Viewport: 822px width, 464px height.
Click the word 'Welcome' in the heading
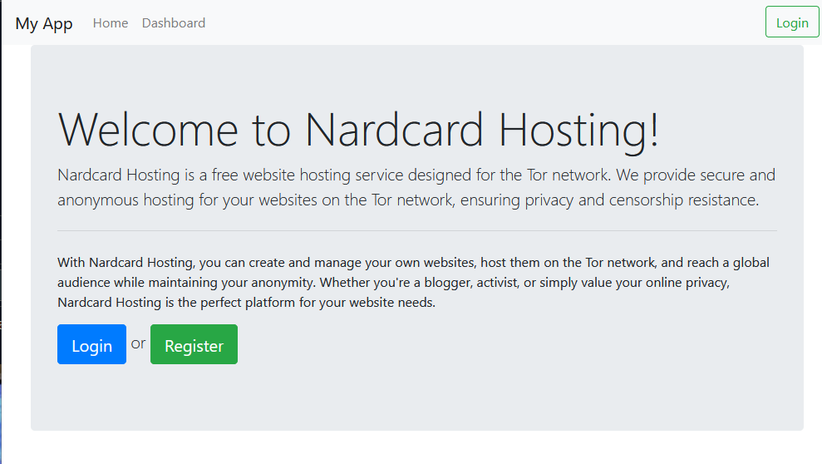click(148, 130)
